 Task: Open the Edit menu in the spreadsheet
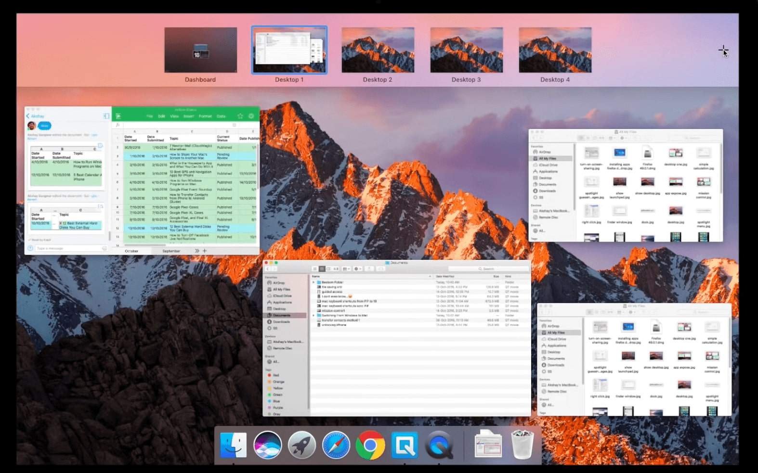(x=161, y=116)
